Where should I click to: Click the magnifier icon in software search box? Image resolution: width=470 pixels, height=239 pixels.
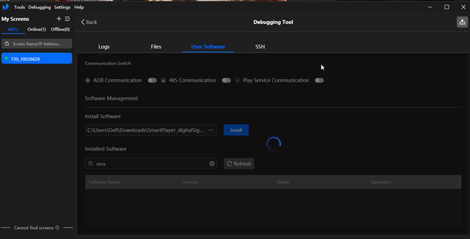pyautogui.click(x=90, y=163)
